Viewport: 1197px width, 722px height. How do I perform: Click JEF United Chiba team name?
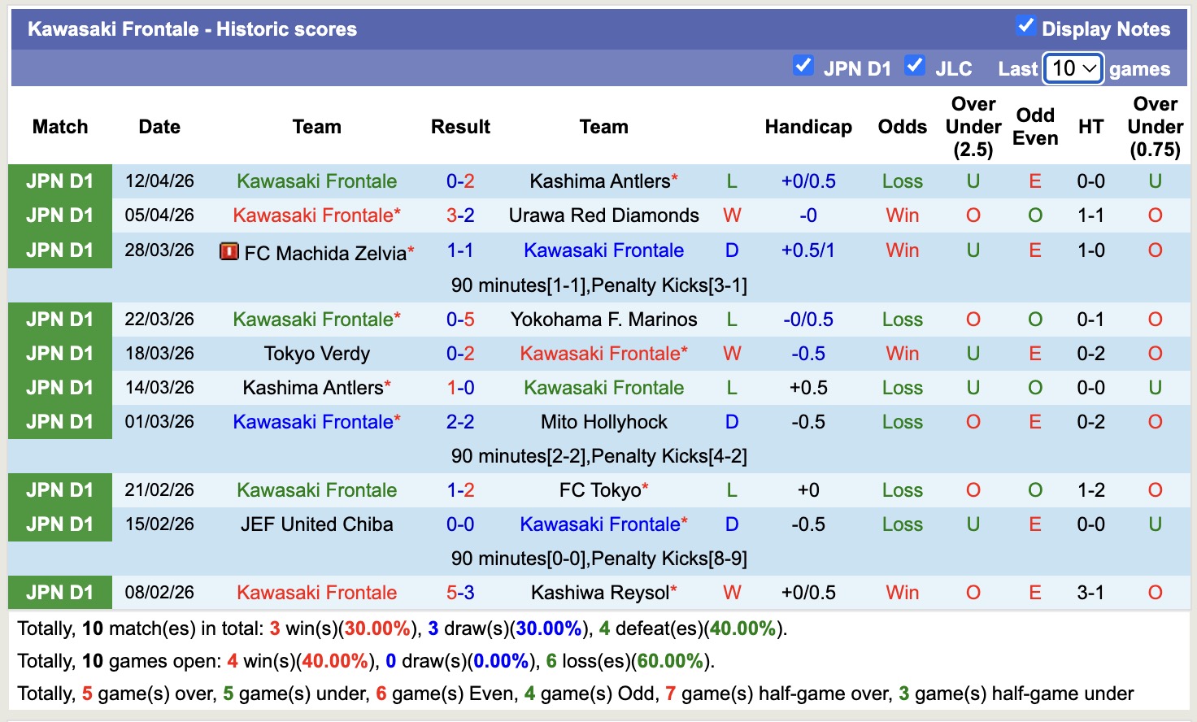(x=316, y=524)
